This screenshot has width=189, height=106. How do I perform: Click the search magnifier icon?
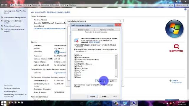coord(187,5)
